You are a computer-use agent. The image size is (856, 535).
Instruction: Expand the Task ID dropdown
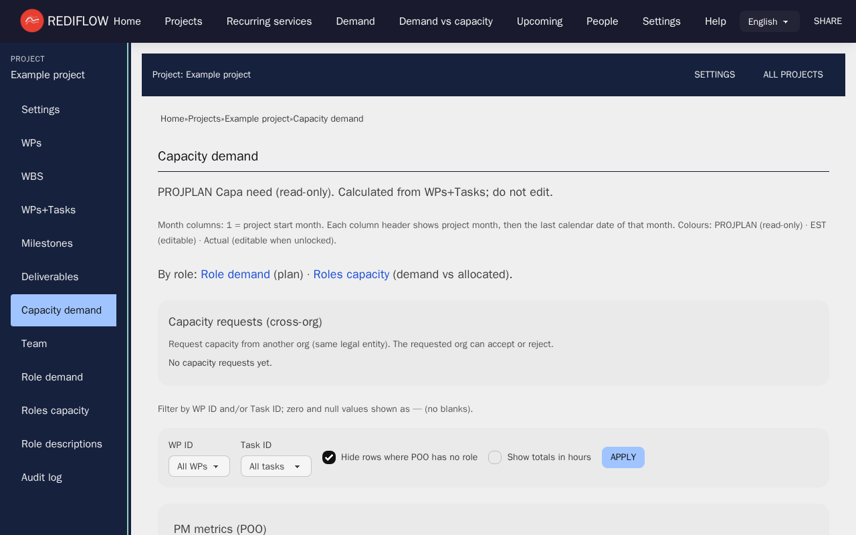(276, 466)
